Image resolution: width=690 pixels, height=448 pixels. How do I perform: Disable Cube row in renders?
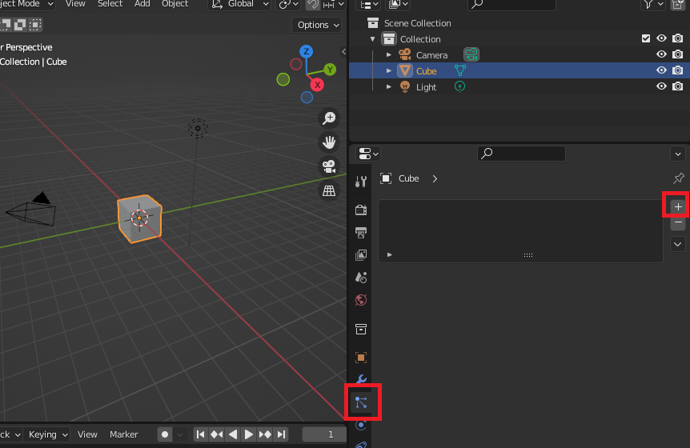click(678, 70)
